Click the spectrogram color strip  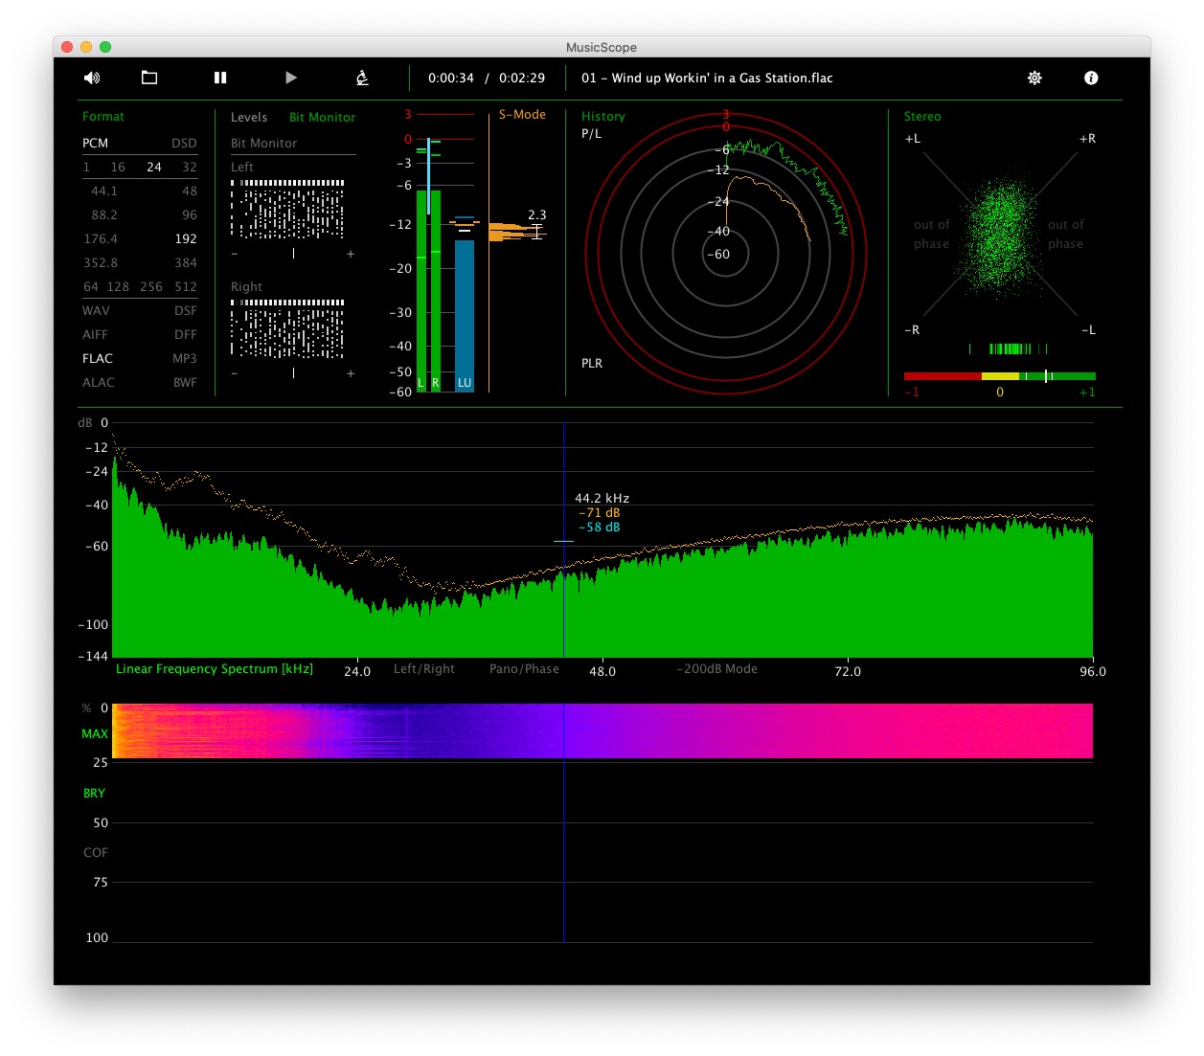point(602,730)
